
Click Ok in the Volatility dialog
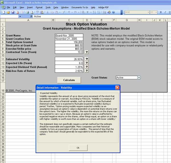(x=78, y=148)
